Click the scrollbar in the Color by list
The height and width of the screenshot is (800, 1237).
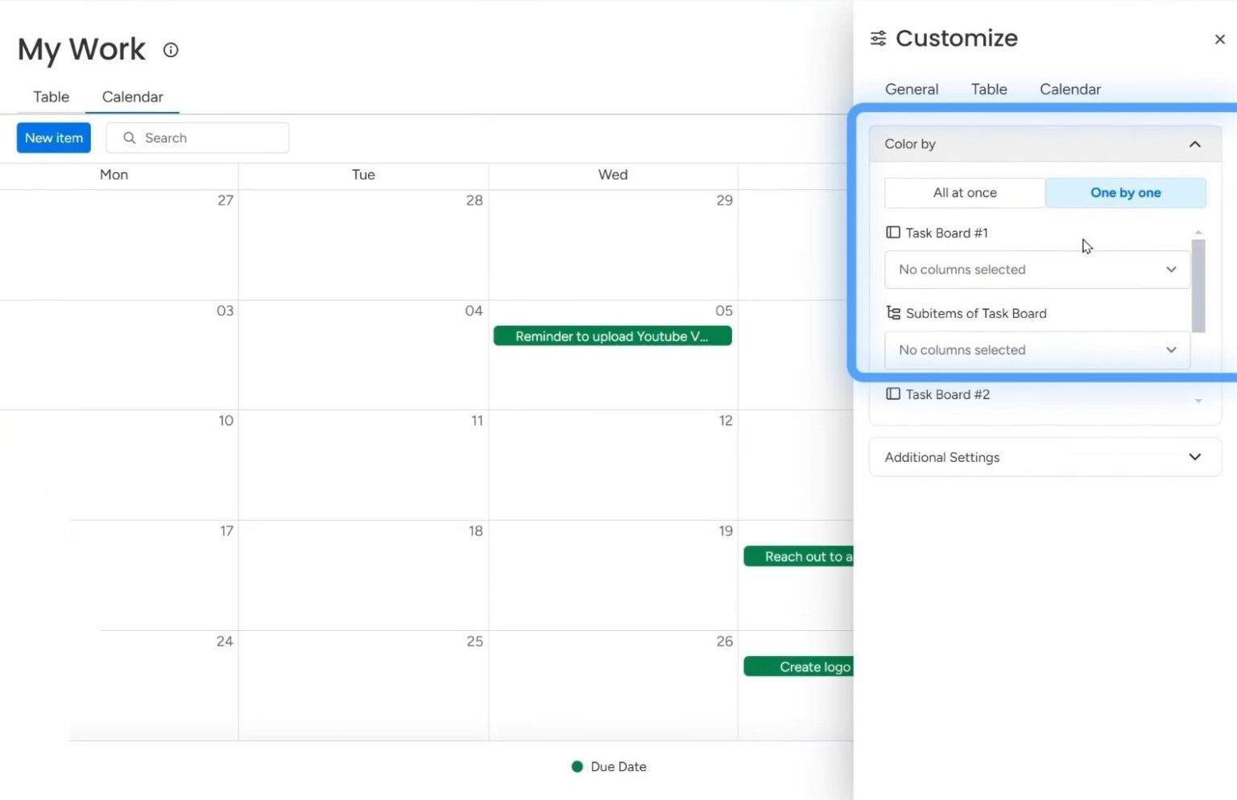(1198, 284)
